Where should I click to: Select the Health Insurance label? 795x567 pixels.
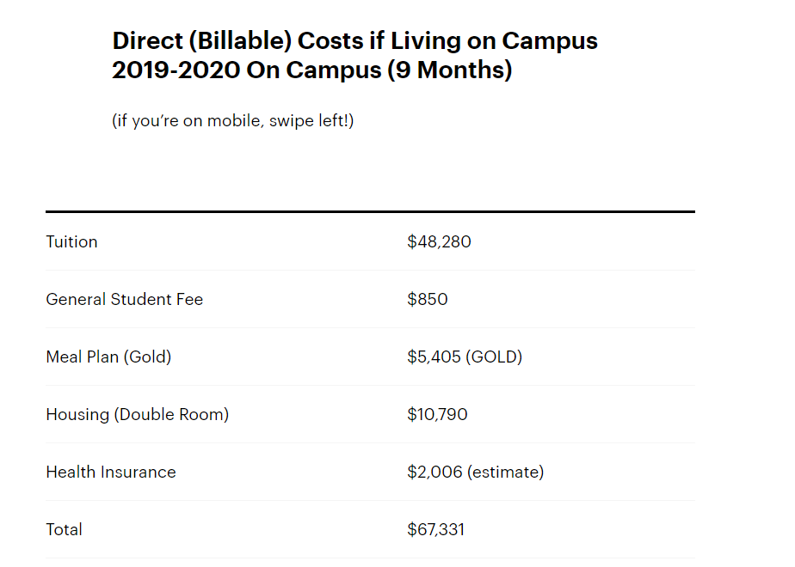click(x=110, y=472)
